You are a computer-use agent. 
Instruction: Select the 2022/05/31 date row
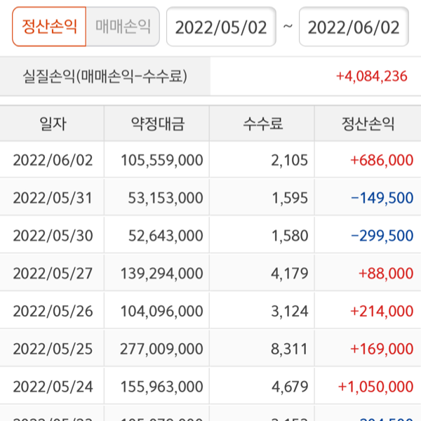pyautogui.click(x=53, y=198)
